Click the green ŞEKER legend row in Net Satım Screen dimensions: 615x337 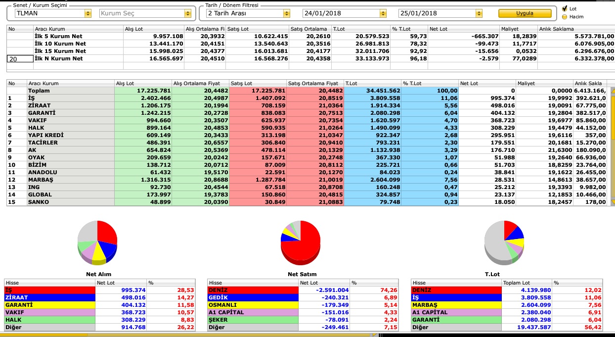pos(303,320)
